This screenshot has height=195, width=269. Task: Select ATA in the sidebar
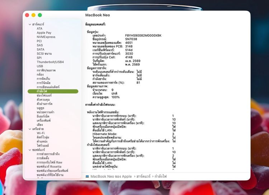point(39,28)
